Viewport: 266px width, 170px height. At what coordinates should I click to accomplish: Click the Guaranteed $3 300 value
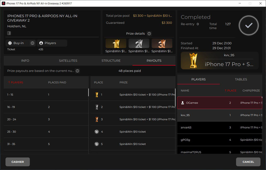167,23
